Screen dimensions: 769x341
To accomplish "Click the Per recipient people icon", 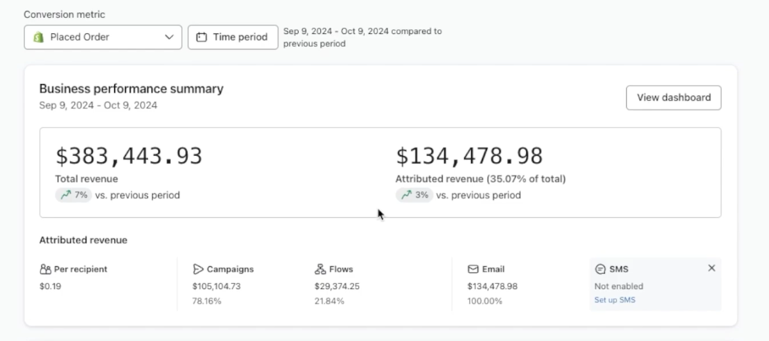I will tap(45, 269).
